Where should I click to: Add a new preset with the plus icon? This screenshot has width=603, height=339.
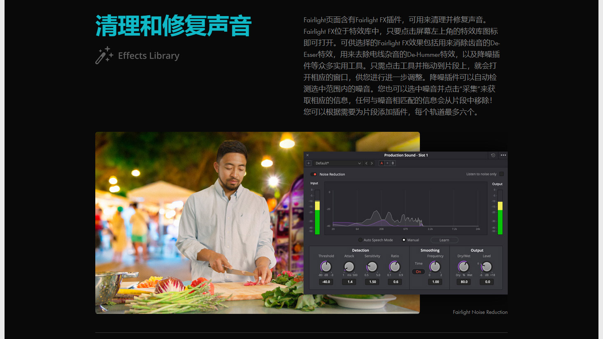309,163
